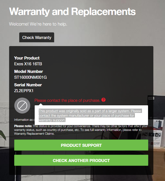This screenshot has height=181, width=165.
Task: Click the product name Exos X16 16TB
Action: [28, 64]
